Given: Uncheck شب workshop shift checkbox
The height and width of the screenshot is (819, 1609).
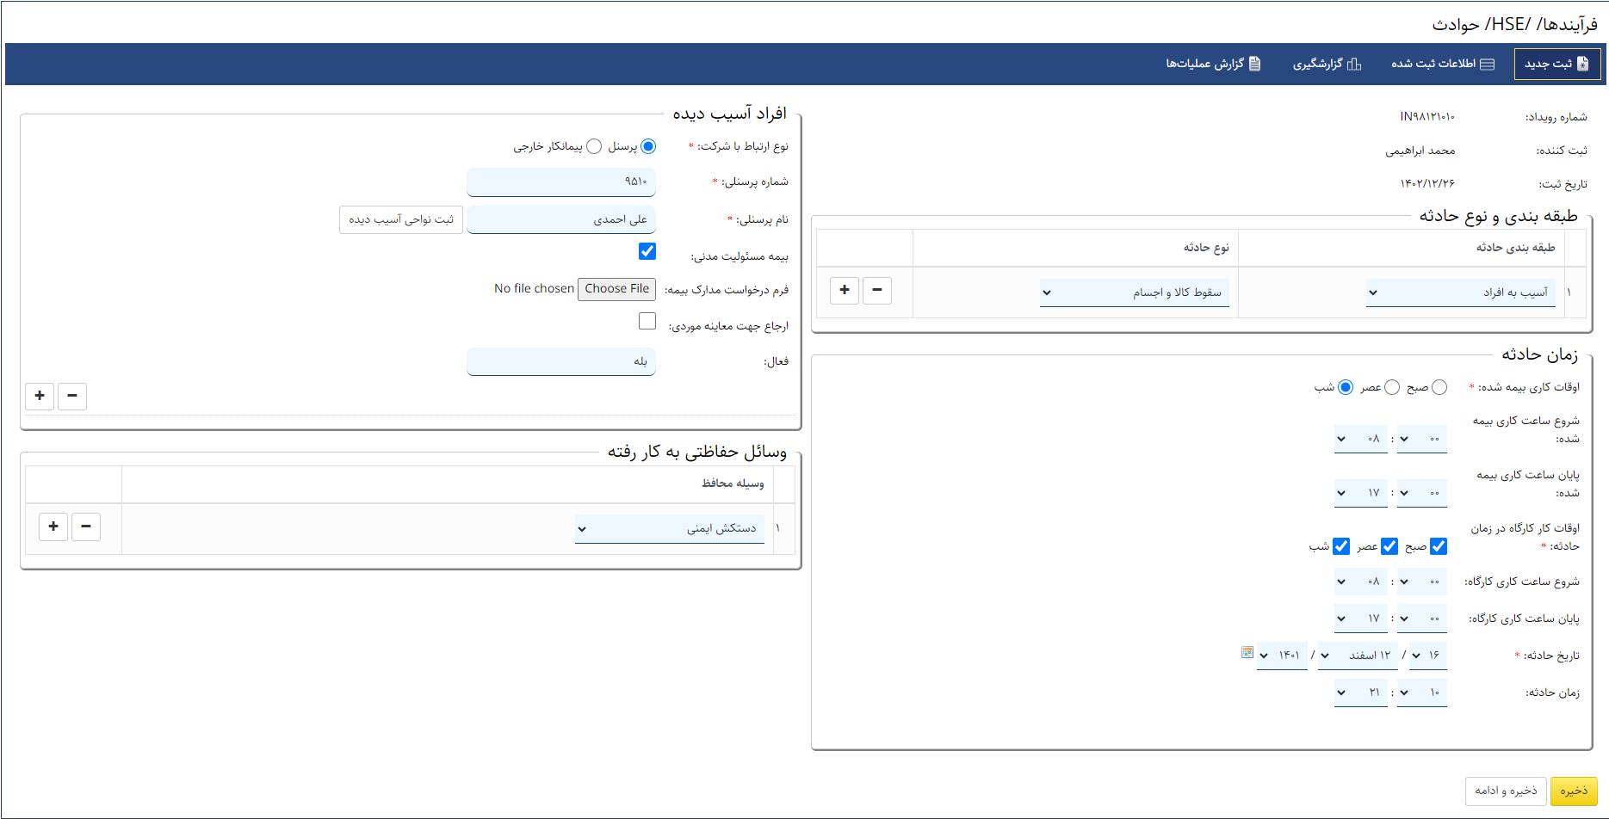Looking at the screenshot, I should (1341, 546).
